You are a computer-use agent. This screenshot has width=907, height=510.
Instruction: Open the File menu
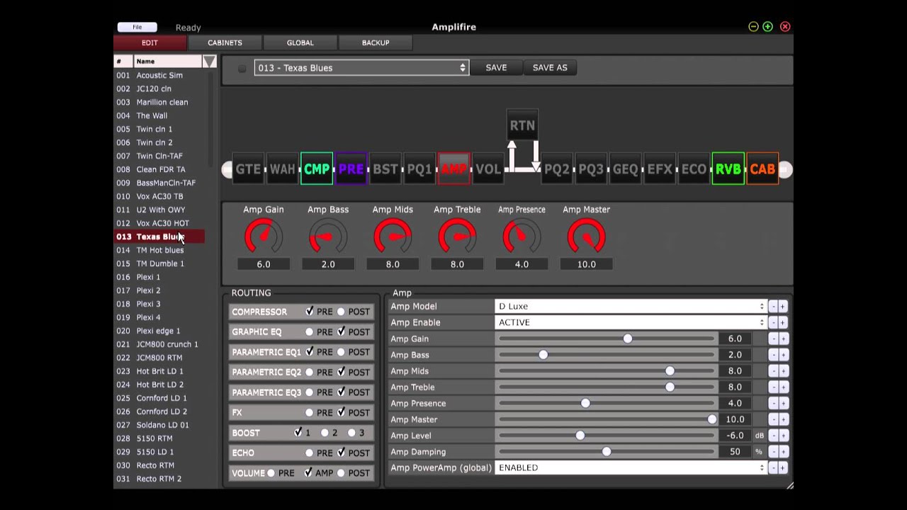137,27
